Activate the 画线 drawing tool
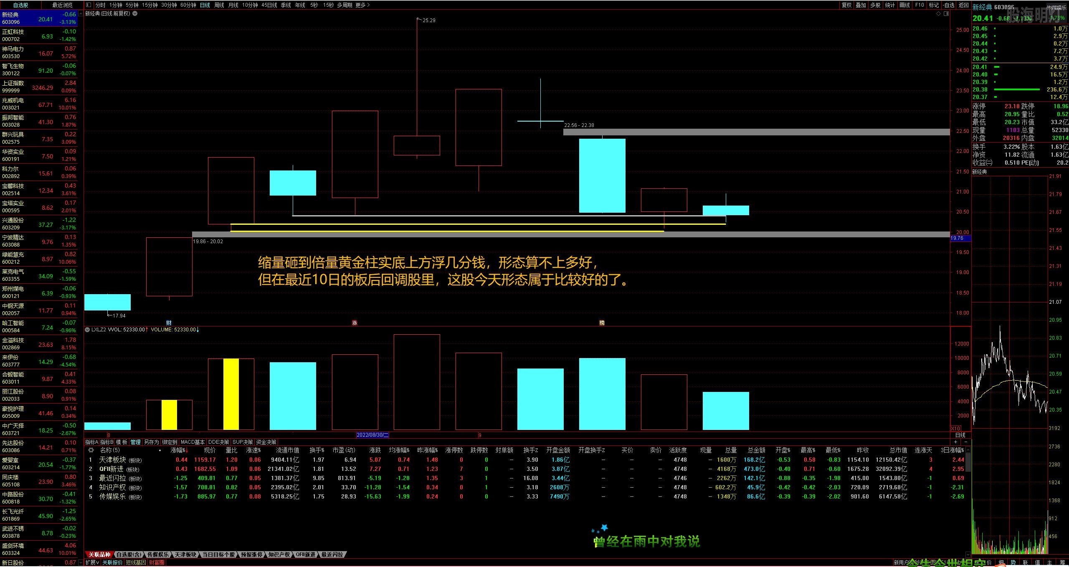The height and width of the screenshot is (567, 1069). 904,5
